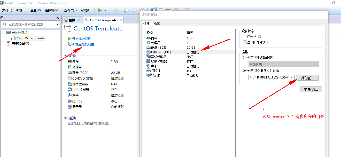The height and width of the screenshot is (157, 341).
Task: Select 使用物理驱动器(P) radio button
Action: [245, 58]
